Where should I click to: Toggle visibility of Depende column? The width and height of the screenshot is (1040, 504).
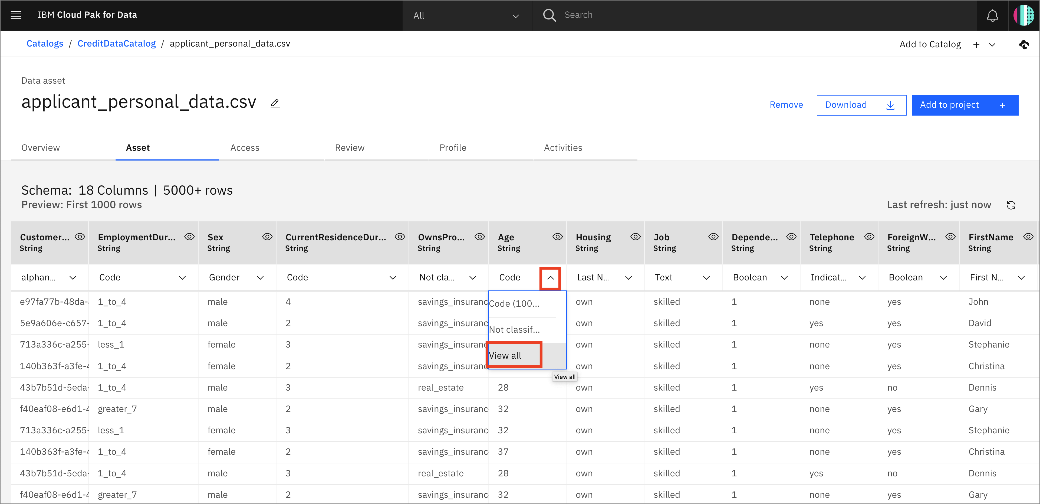coord(791,237)
